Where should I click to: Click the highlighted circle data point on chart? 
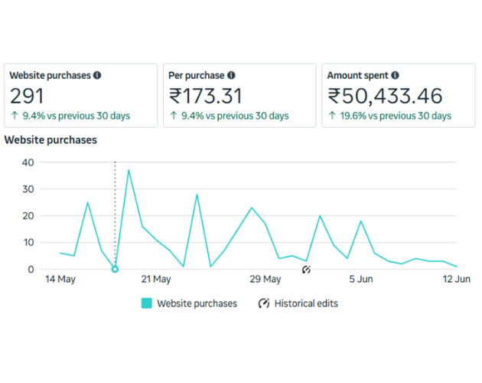(115, 269)
